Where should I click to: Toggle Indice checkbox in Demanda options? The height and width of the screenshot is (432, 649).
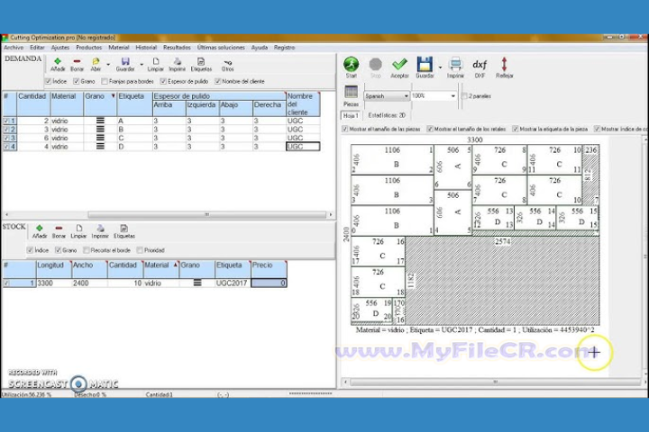(48, 81)
